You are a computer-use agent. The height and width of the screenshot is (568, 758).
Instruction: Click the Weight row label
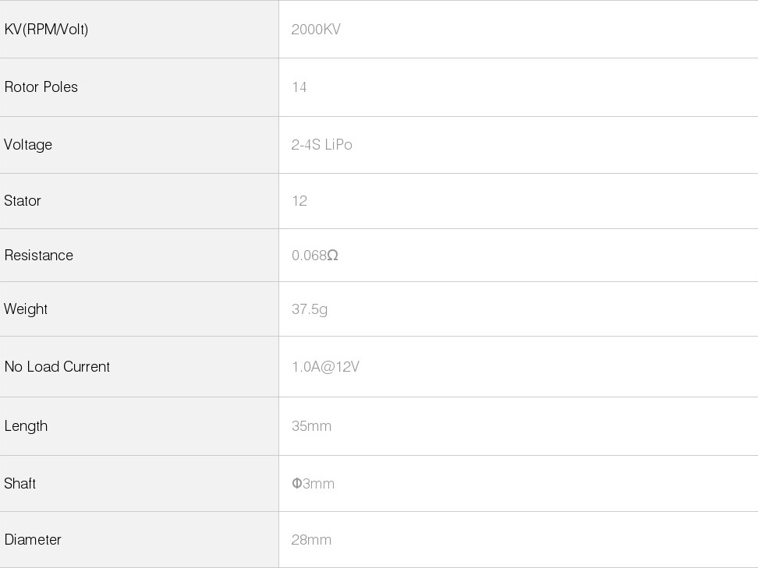(26, 309)
